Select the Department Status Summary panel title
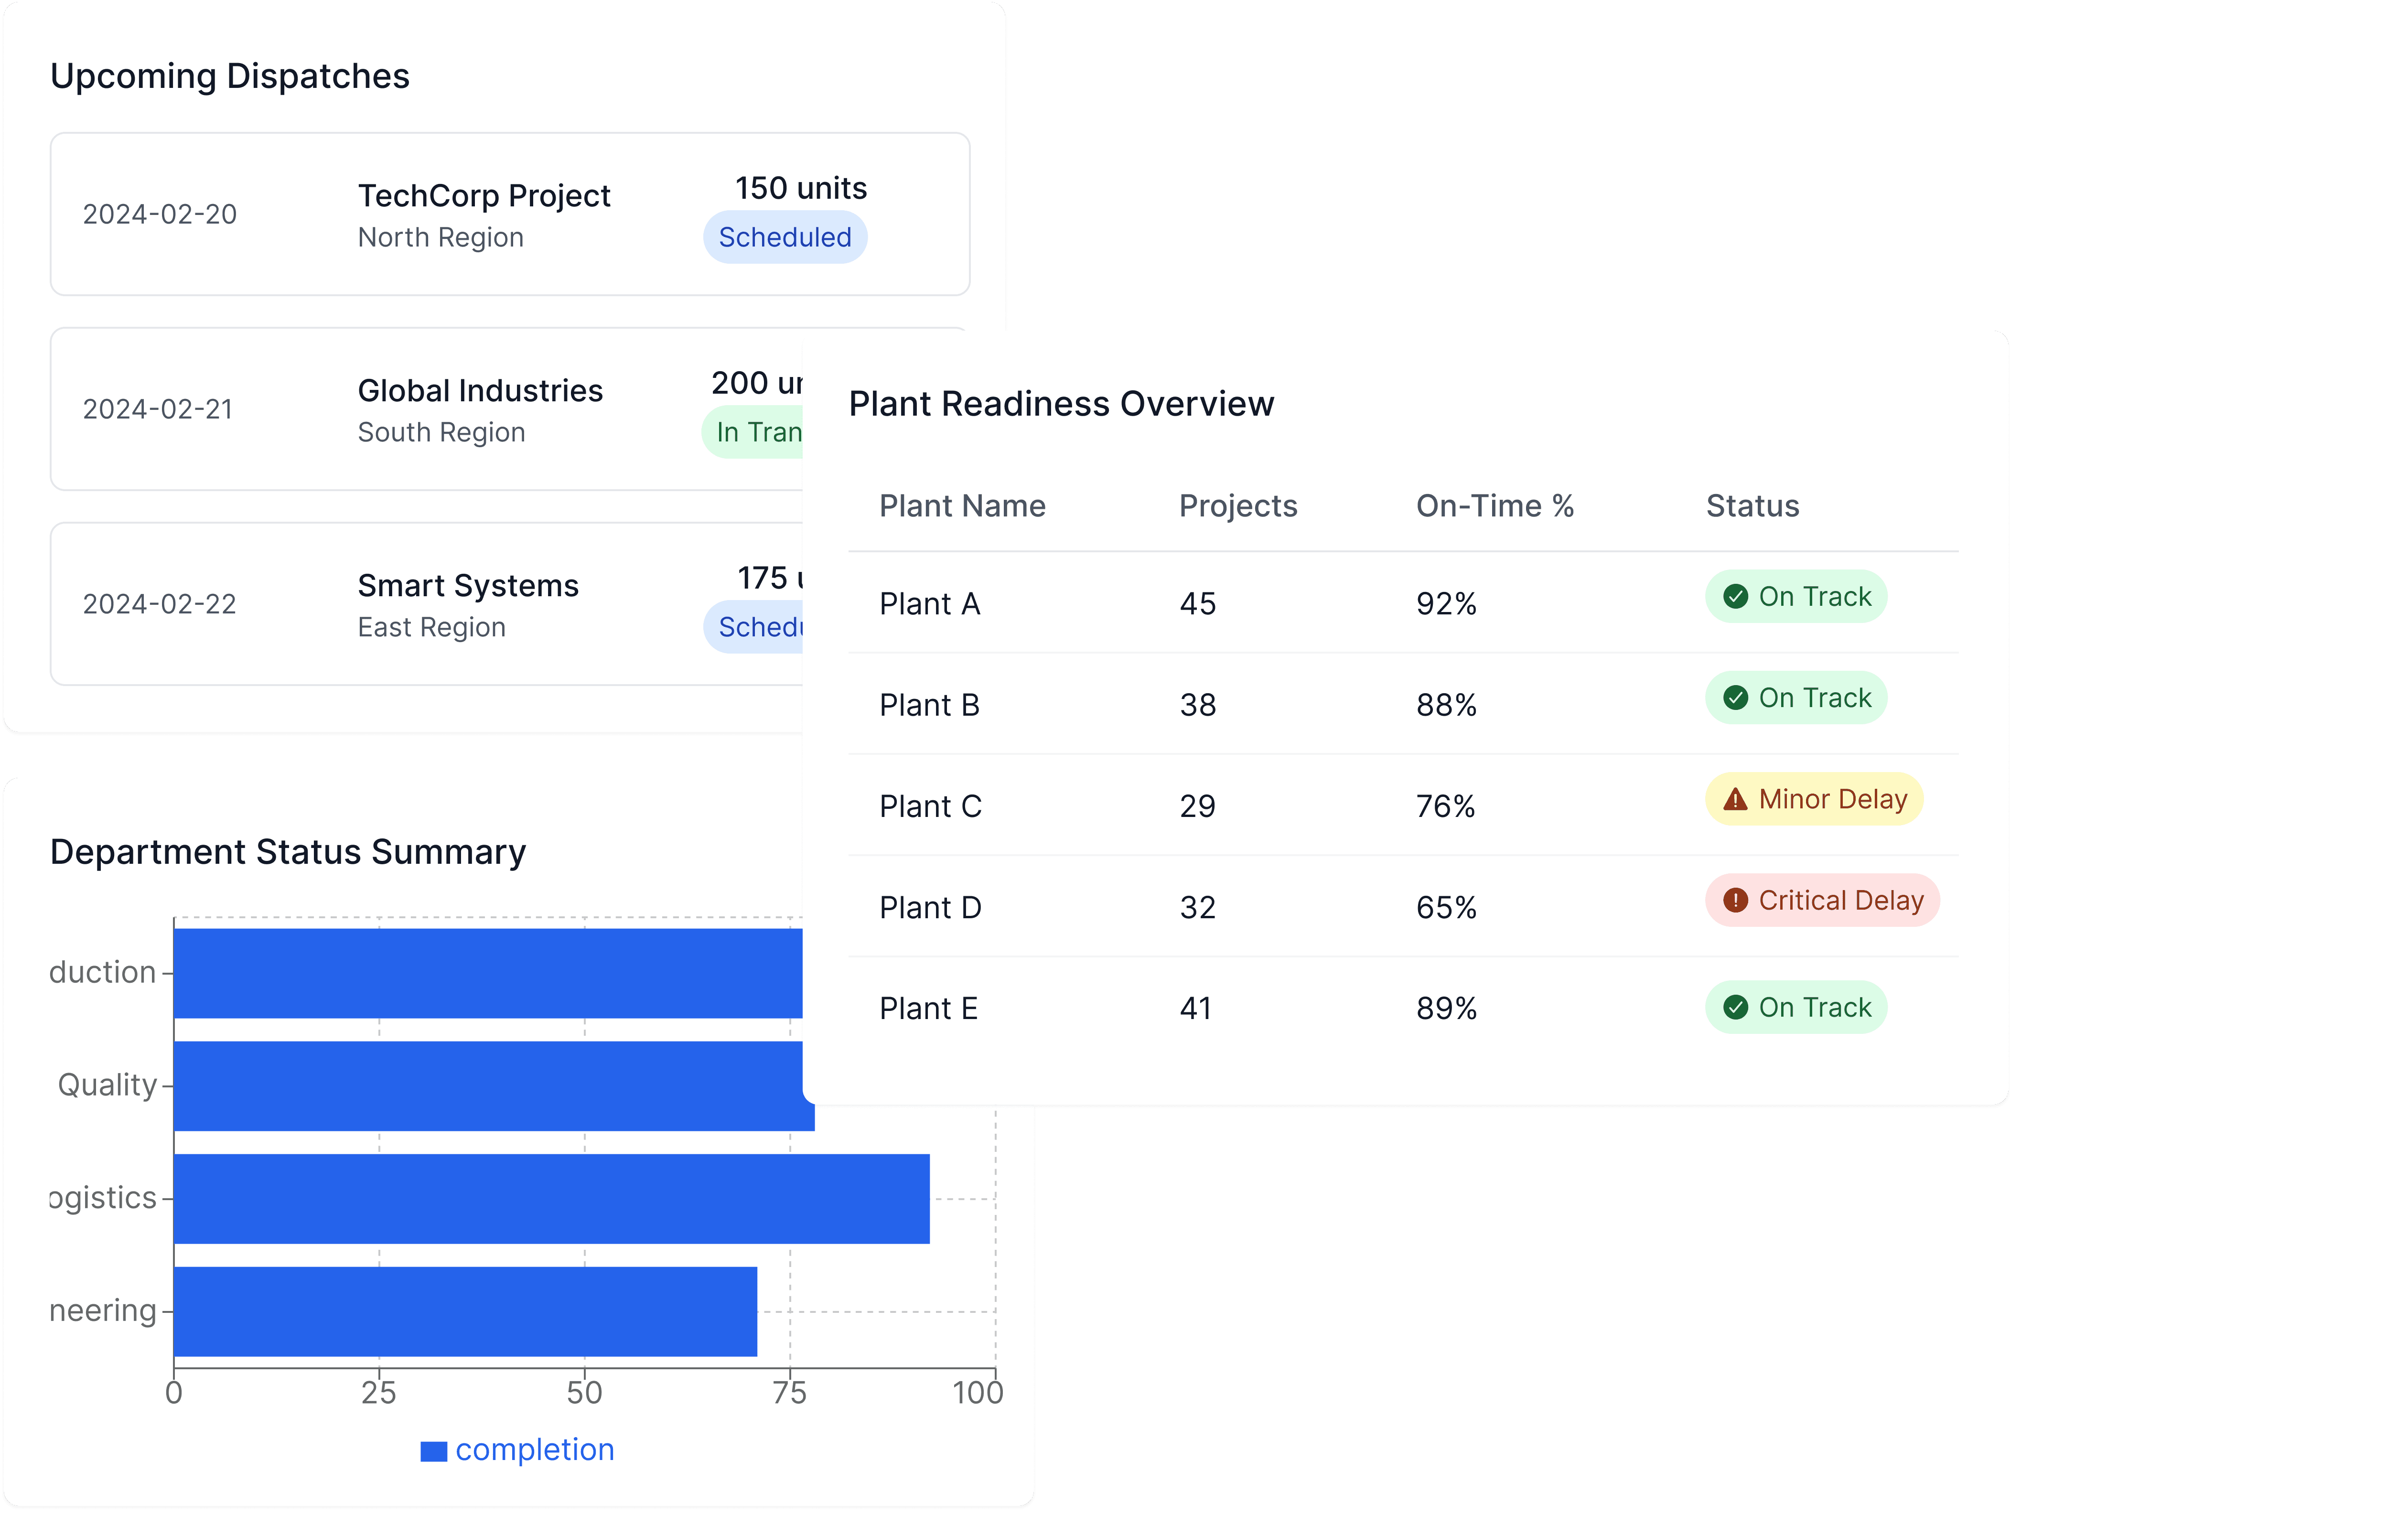The image size is (2408, 1525). (x=288, y=851)
